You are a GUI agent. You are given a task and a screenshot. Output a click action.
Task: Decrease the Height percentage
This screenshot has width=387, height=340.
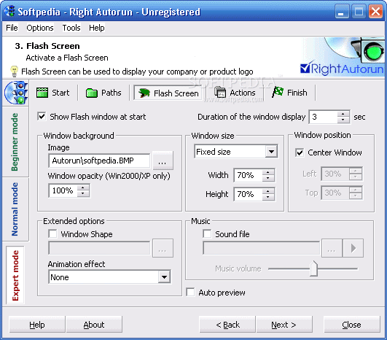[x=268, y=197]
